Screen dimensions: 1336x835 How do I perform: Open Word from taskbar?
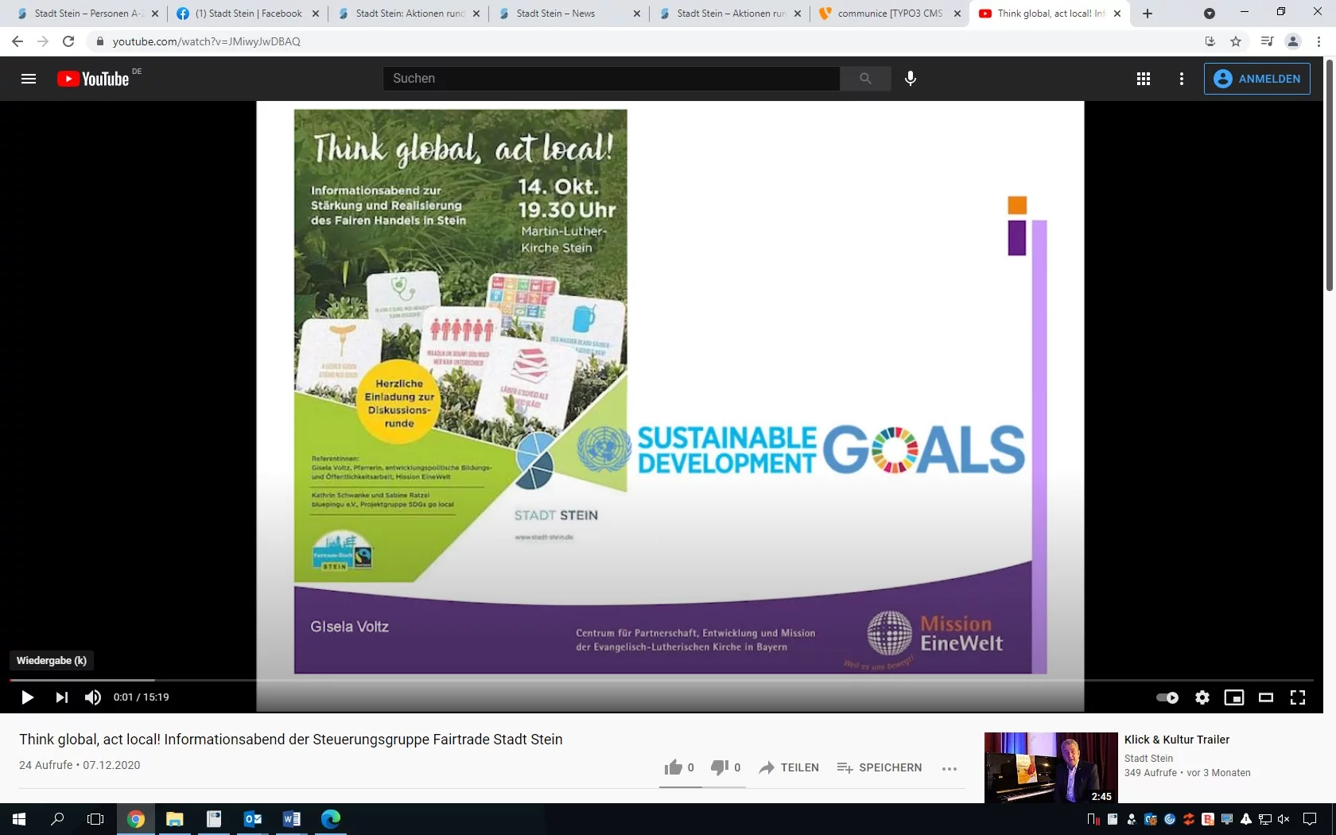[292, 819]
